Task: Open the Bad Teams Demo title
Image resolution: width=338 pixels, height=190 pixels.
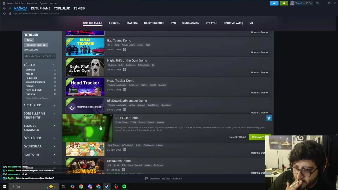Action: [119, 40]
